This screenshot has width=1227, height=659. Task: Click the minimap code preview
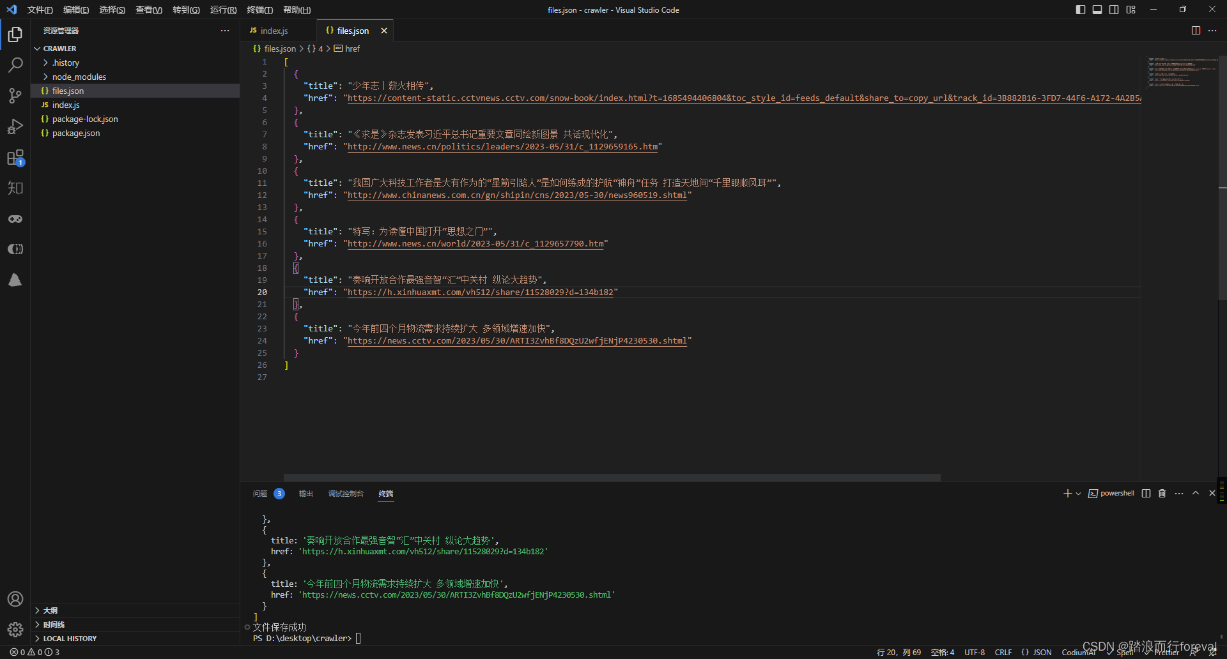point(1182,72)
